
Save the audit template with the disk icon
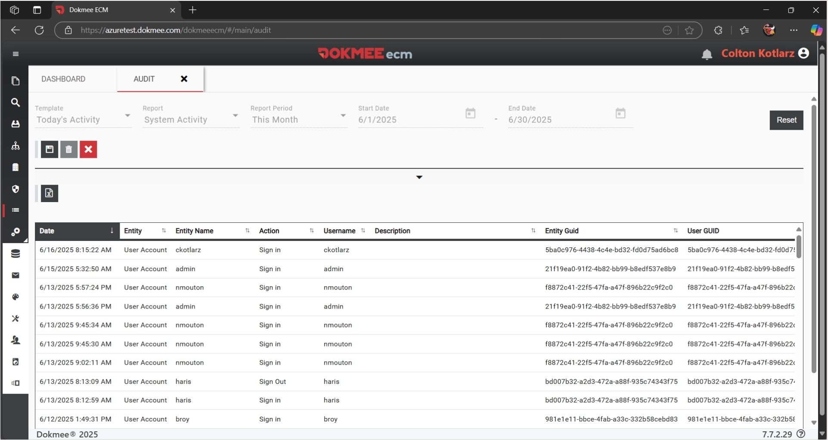[x=50, y=150]
